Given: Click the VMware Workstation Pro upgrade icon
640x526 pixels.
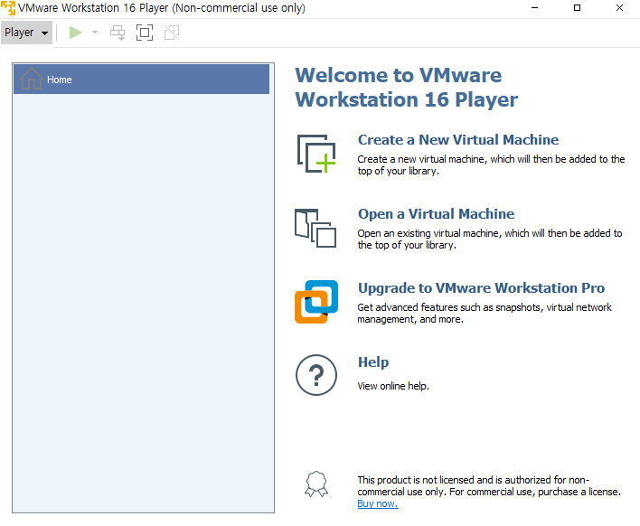Looking at the screenshot, I should [x=316, y=302].
